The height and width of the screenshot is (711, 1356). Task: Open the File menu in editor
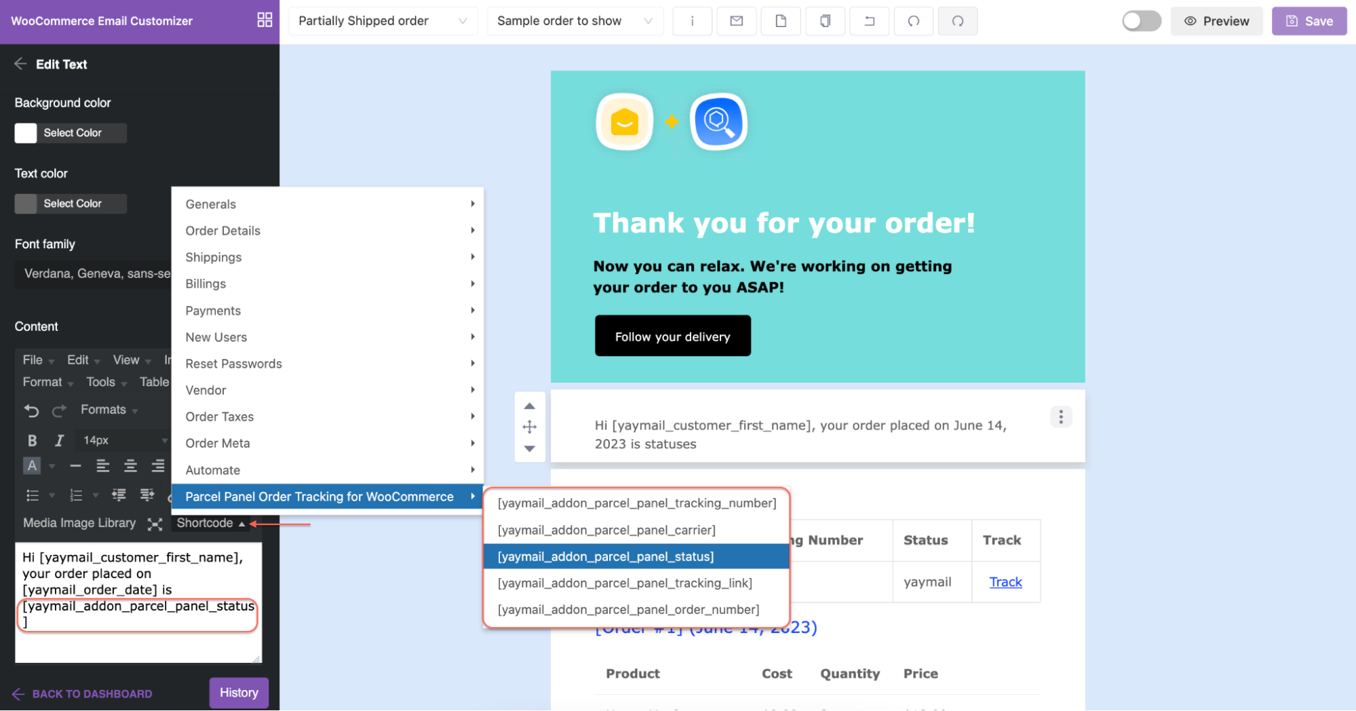point(38,360)
